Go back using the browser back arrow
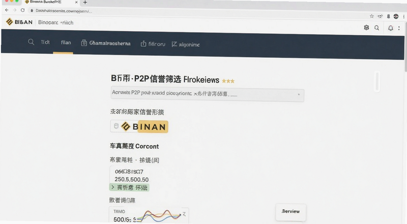 click(x=7, y=10)
